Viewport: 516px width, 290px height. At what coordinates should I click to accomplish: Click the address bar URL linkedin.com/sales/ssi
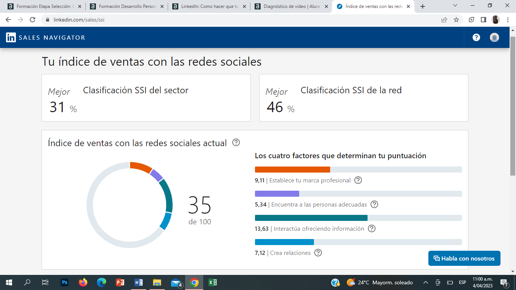pos(79,20)
